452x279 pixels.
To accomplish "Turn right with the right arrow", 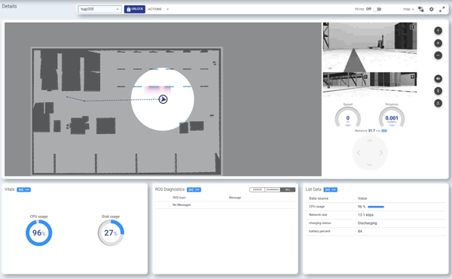I will pyautogui.click(x=381, y=153).
